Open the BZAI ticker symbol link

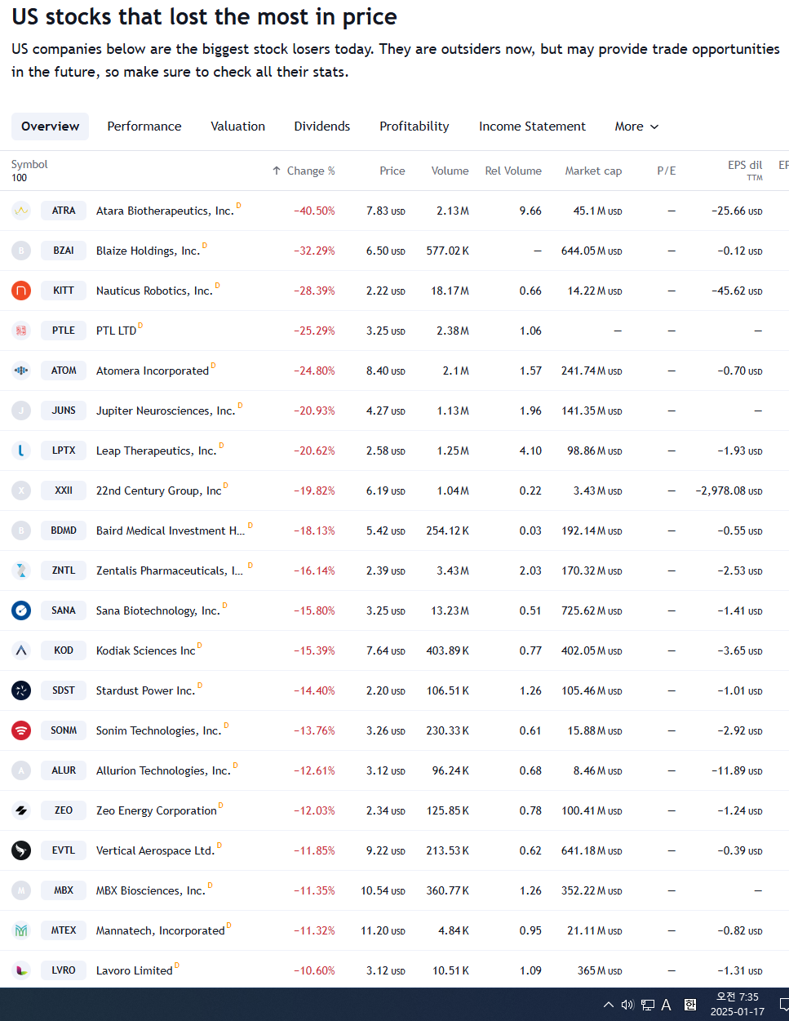(64, 251)
